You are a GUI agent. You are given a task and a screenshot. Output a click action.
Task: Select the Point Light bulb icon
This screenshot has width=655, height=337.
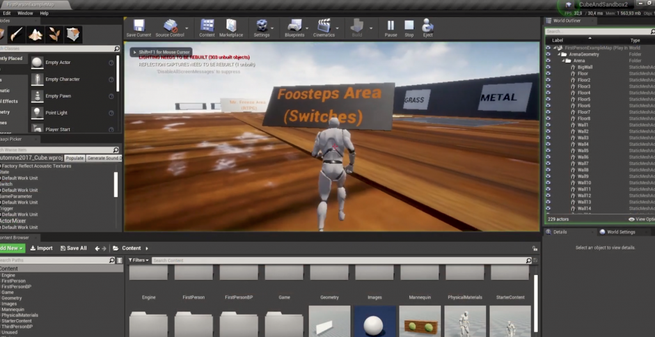(37, 113)
